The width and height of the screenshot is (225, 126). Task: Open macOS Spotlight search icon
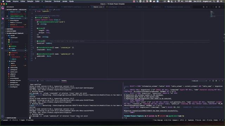(214, 1)
